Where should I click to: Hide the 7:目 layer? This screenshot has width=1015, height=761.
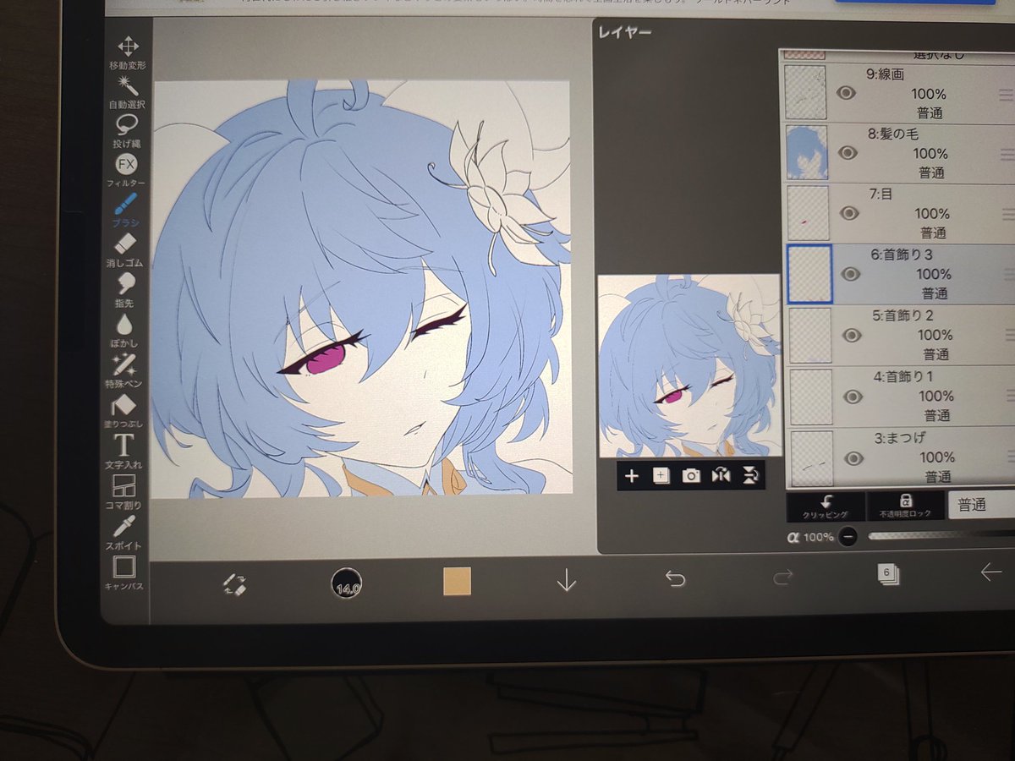[x=848, y=213]
